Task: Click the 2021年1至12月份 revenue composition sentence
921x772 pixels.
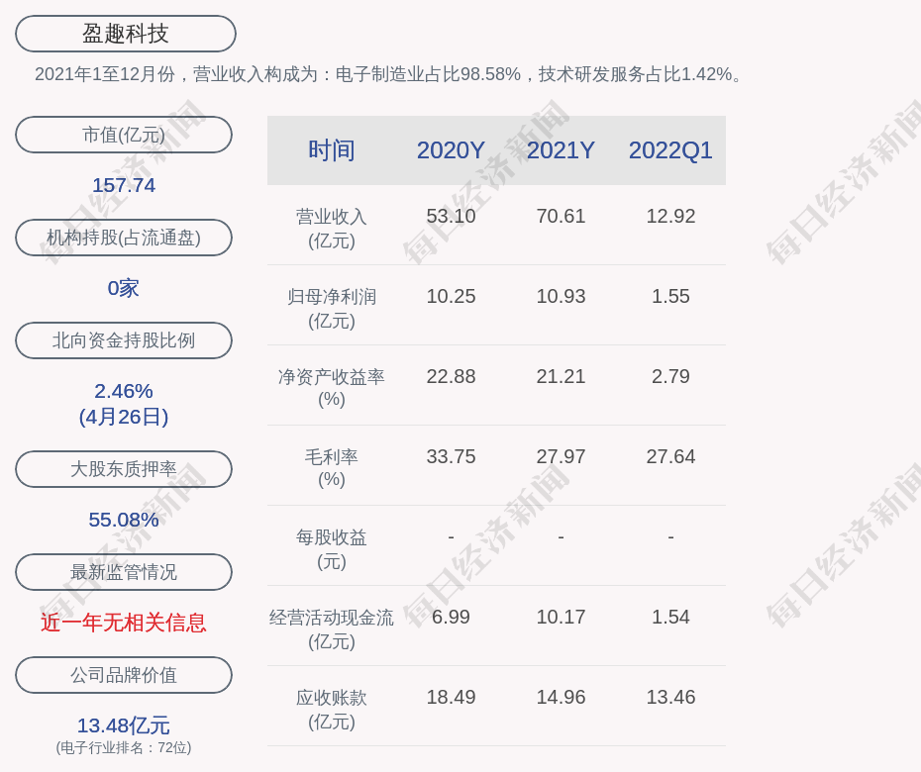Action: click(387, 74)
